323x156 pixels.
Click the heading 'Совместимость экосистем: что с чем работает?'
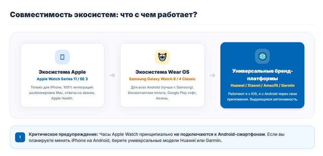click(103, 15)
